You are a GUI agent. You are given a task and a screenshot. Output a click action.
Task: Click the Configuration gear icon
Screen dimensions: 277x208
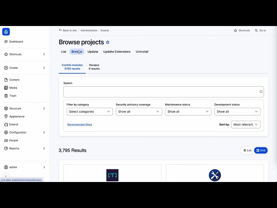pos(6,132)
